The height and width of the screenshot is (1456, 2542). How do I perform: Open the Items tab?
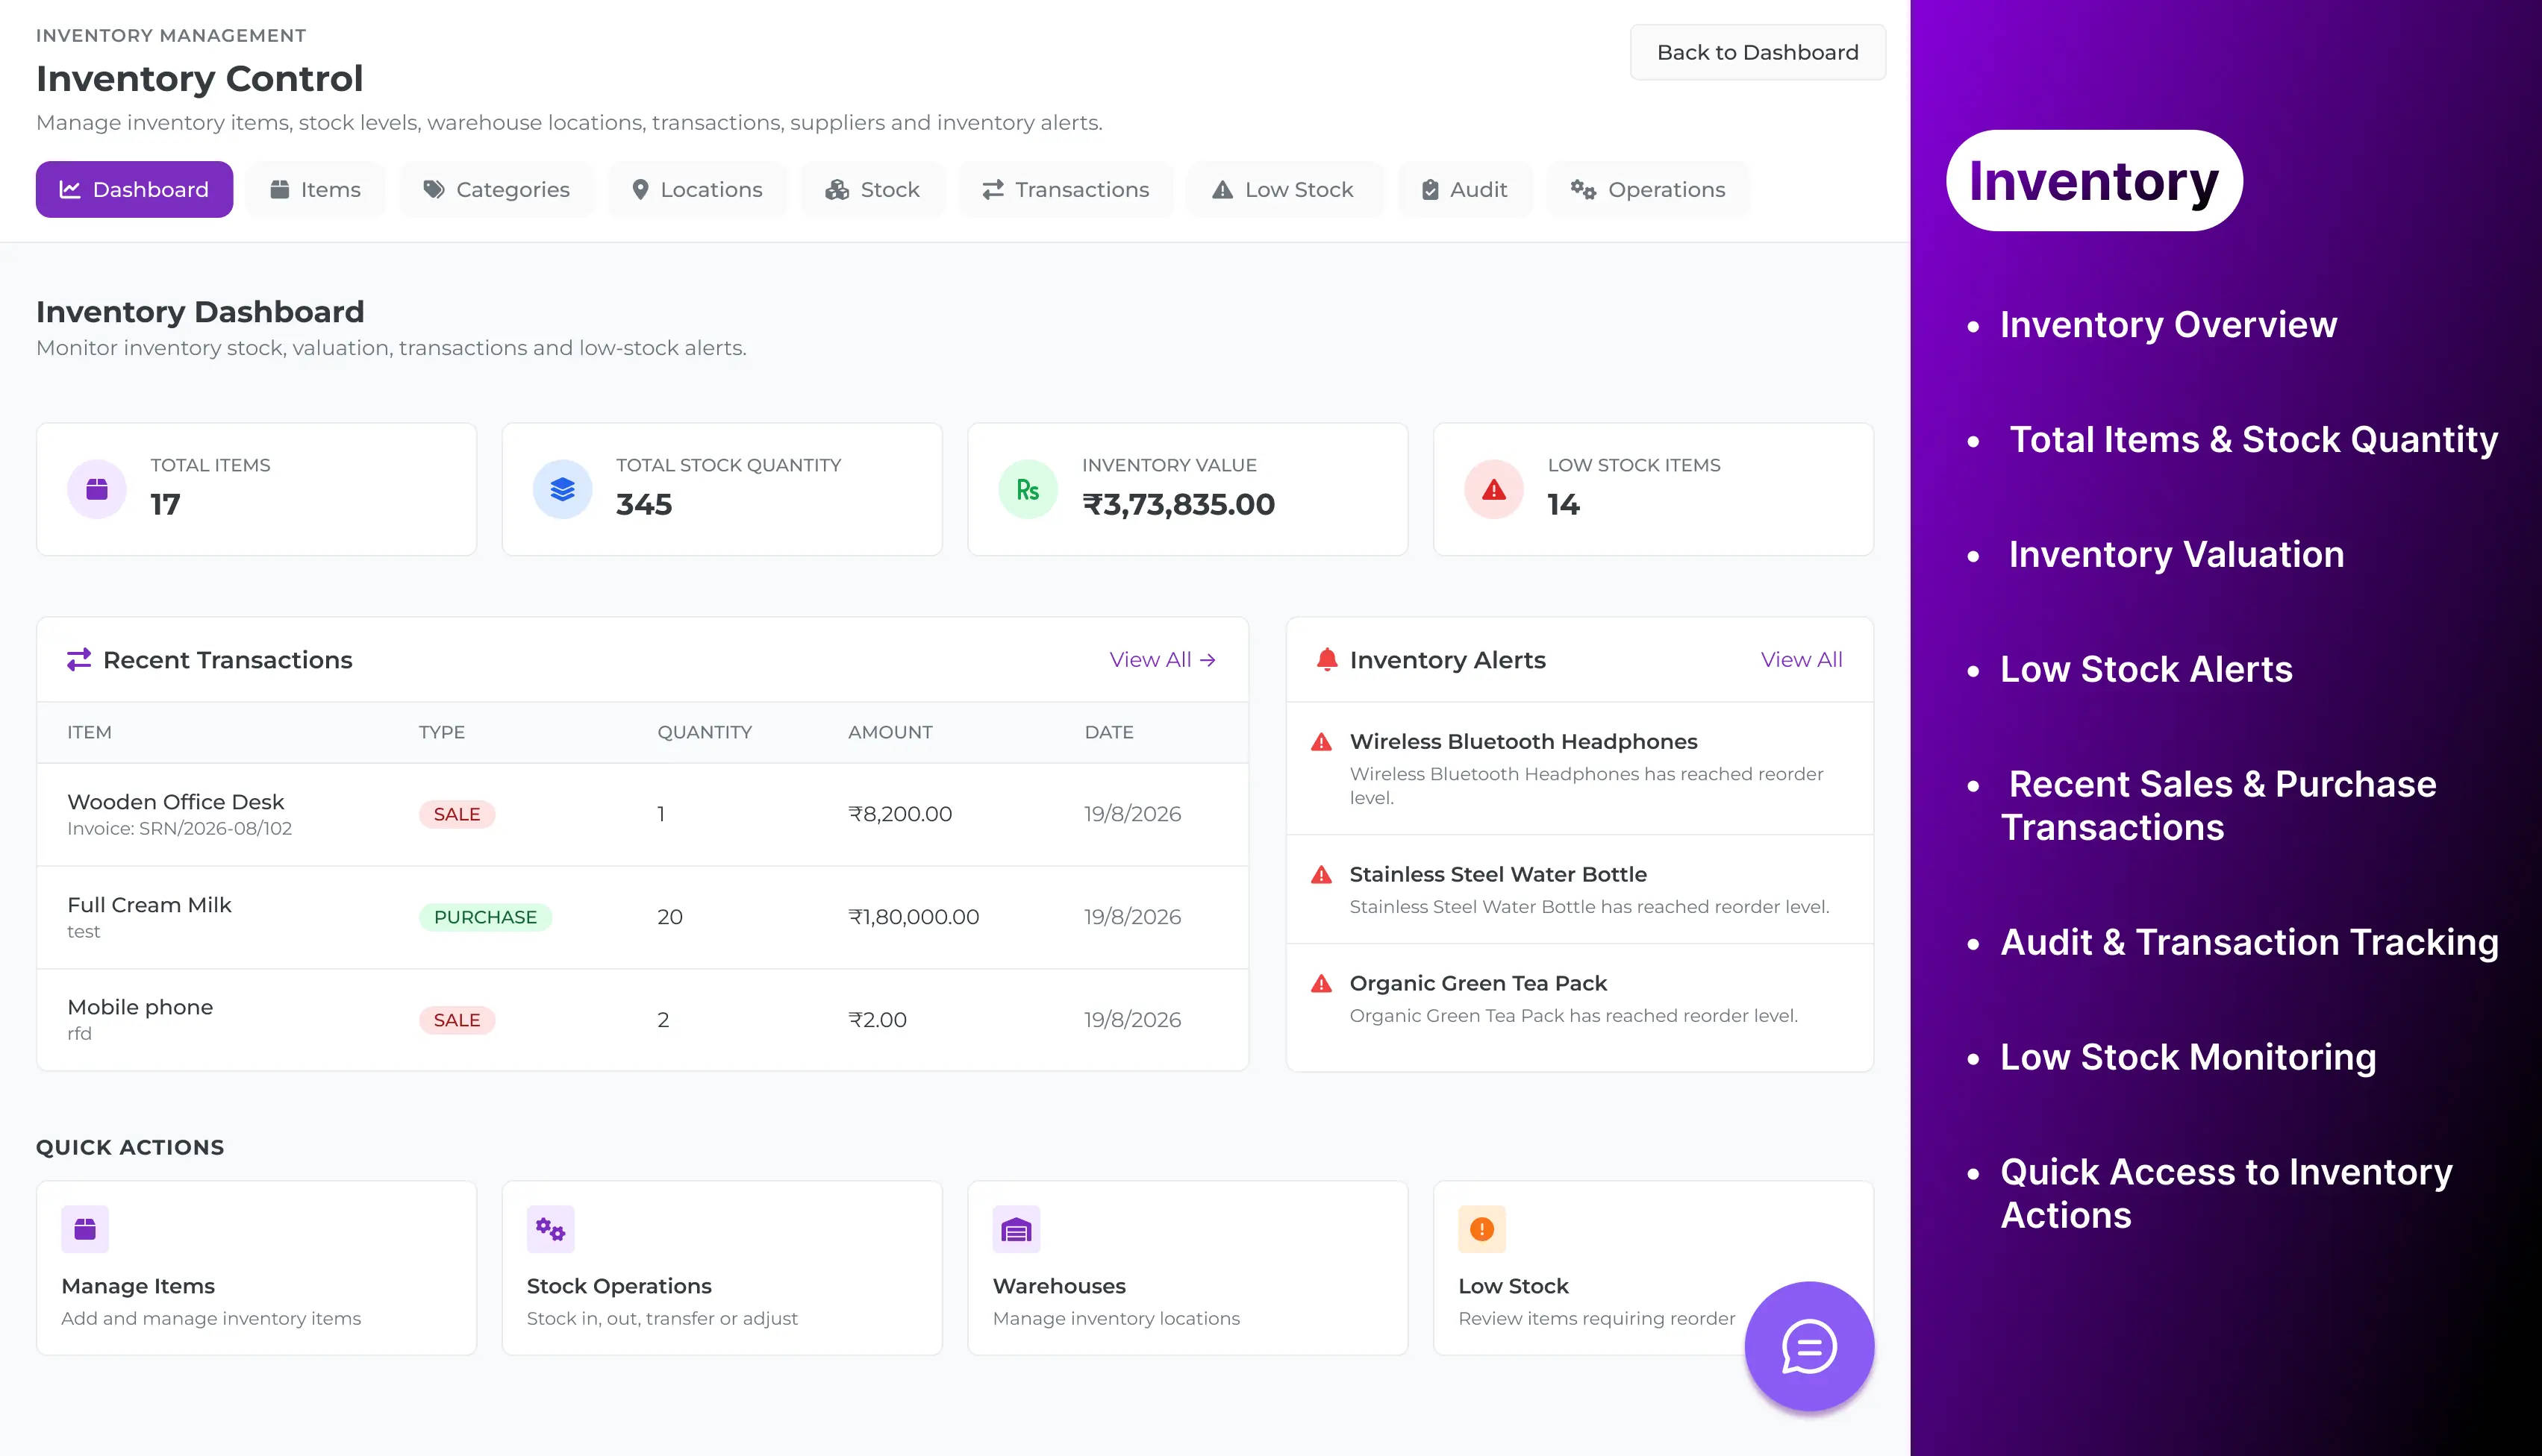click(x=315, y=189)
